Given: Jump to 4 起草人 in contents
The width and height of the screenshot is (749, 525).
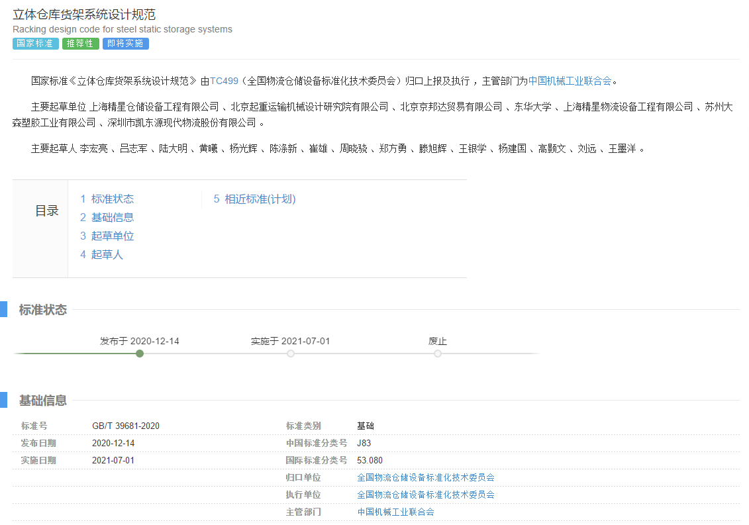Looking at the screenshot, I should point(102,254).
